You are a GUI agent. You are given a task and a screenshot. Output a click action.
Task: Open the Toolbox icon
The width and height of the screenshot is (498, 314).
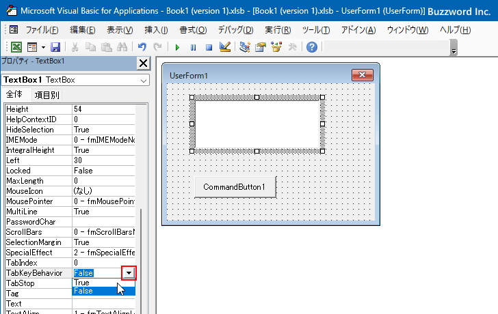292,47
